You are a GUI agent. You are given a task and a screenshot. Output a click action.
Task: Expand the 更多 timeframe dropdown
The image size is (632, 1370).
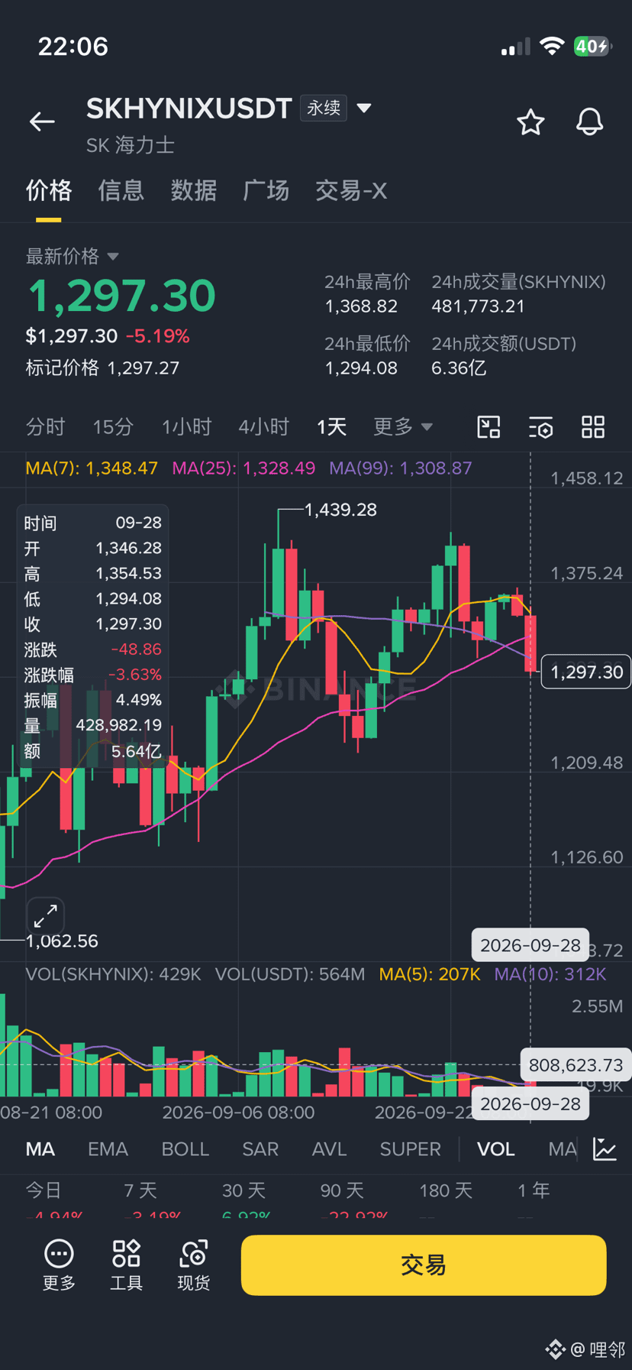point(402,426)
